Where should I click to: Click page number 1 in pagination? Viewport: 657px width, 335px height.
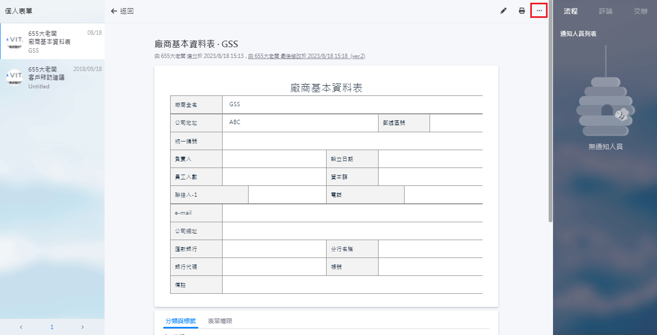pos(52,327)
